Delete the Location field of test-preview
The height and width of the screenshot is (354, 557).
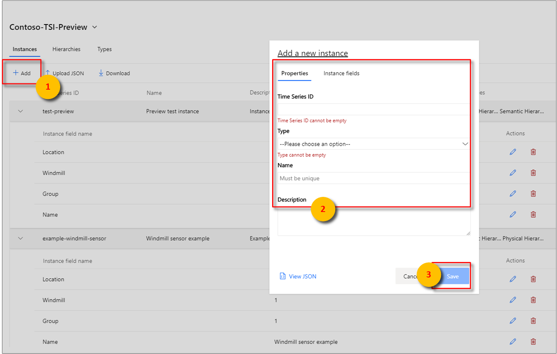(x=533, y=152)
